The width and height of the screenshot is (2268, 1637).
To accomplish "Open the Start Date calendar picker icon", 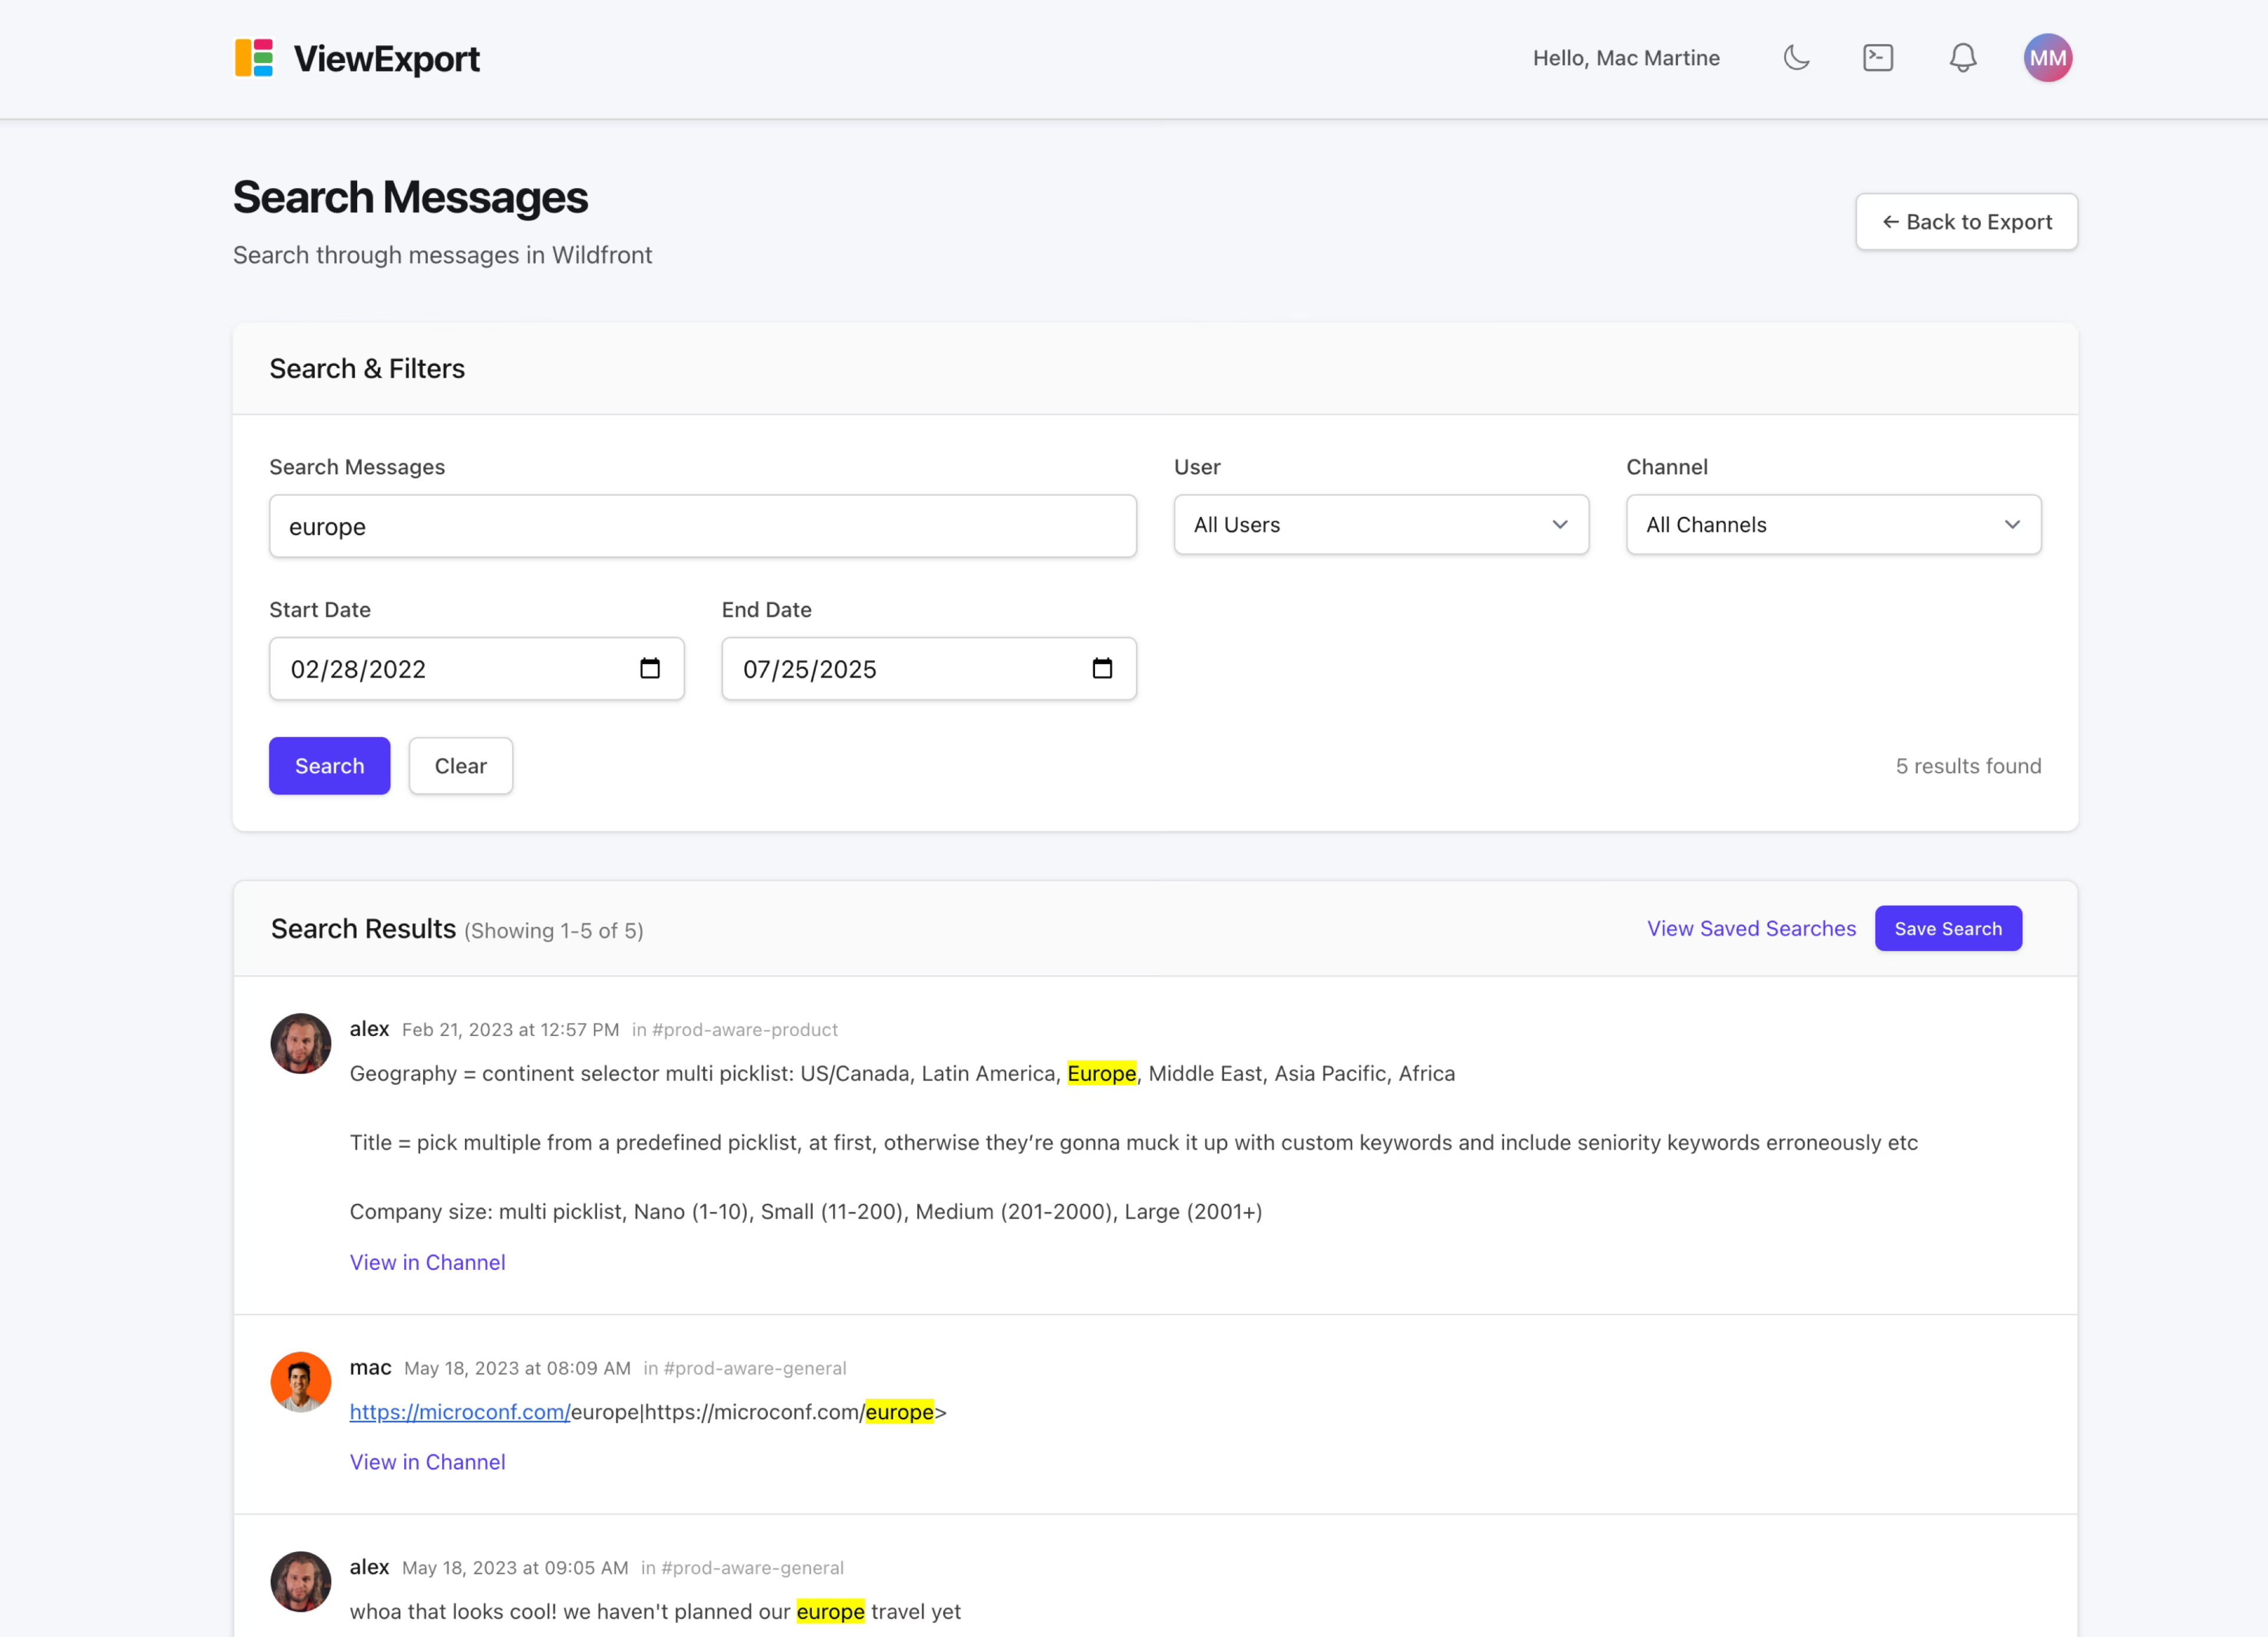I will [650, 668].
